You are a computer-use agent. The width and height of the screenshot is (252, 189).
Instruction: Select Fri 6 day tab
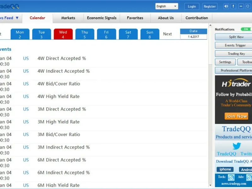[106, 34]
